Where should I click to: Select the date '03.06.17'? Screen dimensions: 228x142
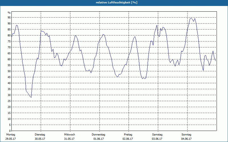coord(157,139)
